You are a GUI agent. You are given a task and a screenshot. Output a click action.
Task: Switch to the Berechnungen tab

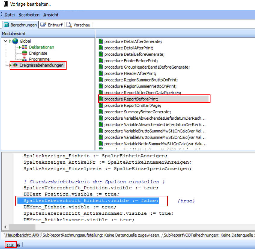coord(20,25)
